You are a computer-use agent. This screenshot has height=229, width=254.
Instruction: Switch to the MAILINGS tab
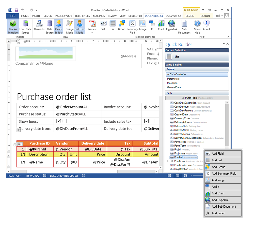tap(99, 16)
